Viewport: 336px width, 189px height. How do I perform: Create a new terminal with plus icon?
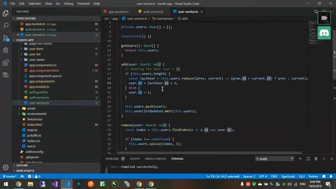pos(300,159)
